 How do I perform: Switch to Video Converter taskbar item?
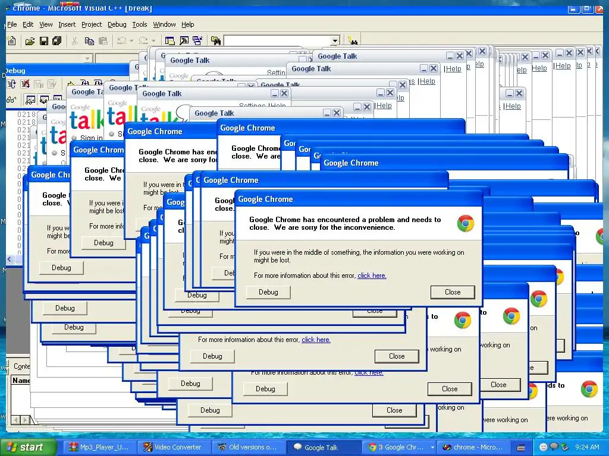click(173, 447)
